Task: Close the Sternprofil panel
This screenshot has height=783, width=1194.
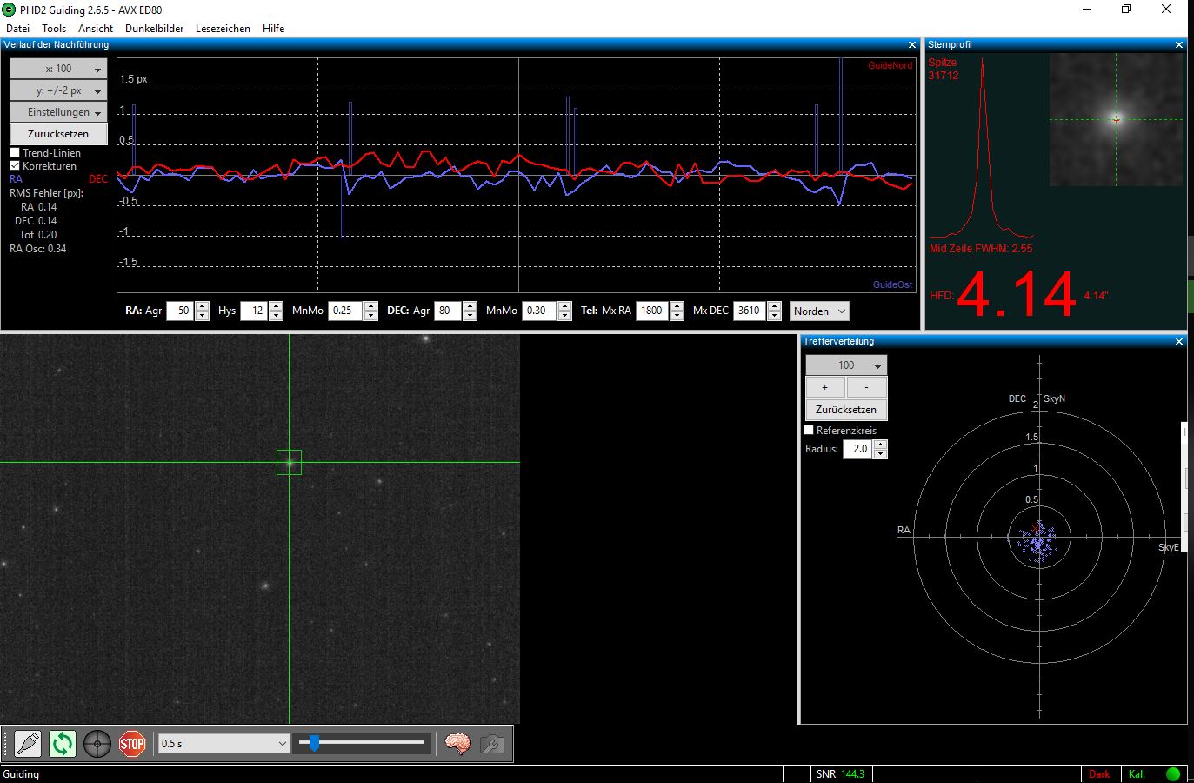Action: point(1179,44)
